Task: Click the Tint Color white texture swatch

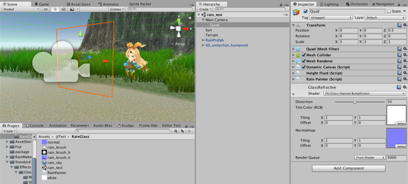Action: pos(396,115)
